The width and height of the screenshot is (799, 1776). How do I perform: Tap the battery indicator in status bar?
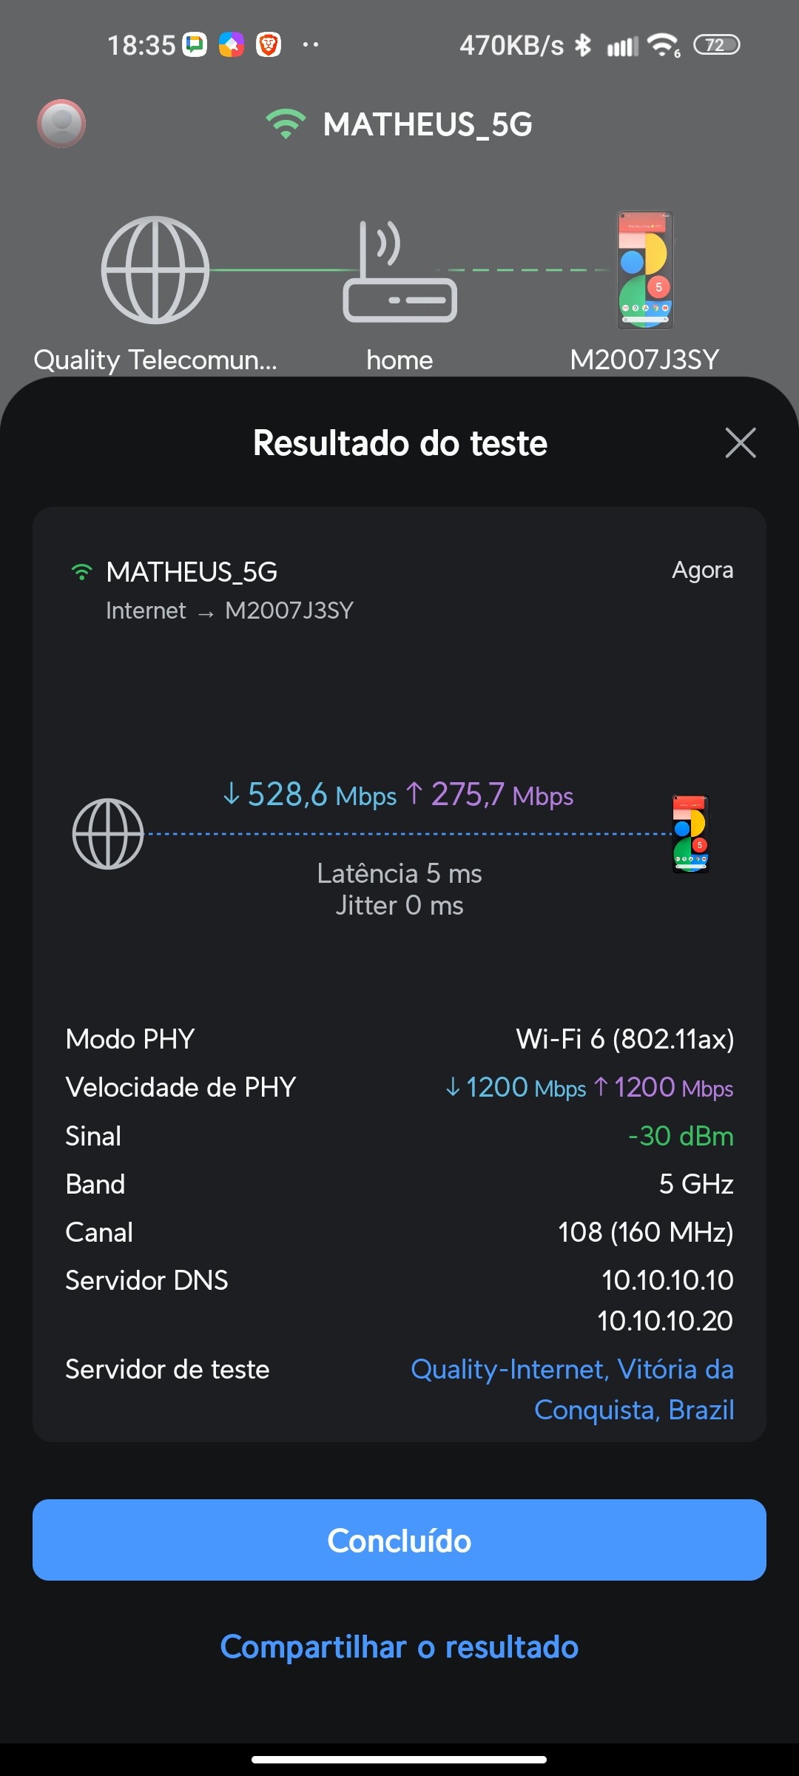716,45
